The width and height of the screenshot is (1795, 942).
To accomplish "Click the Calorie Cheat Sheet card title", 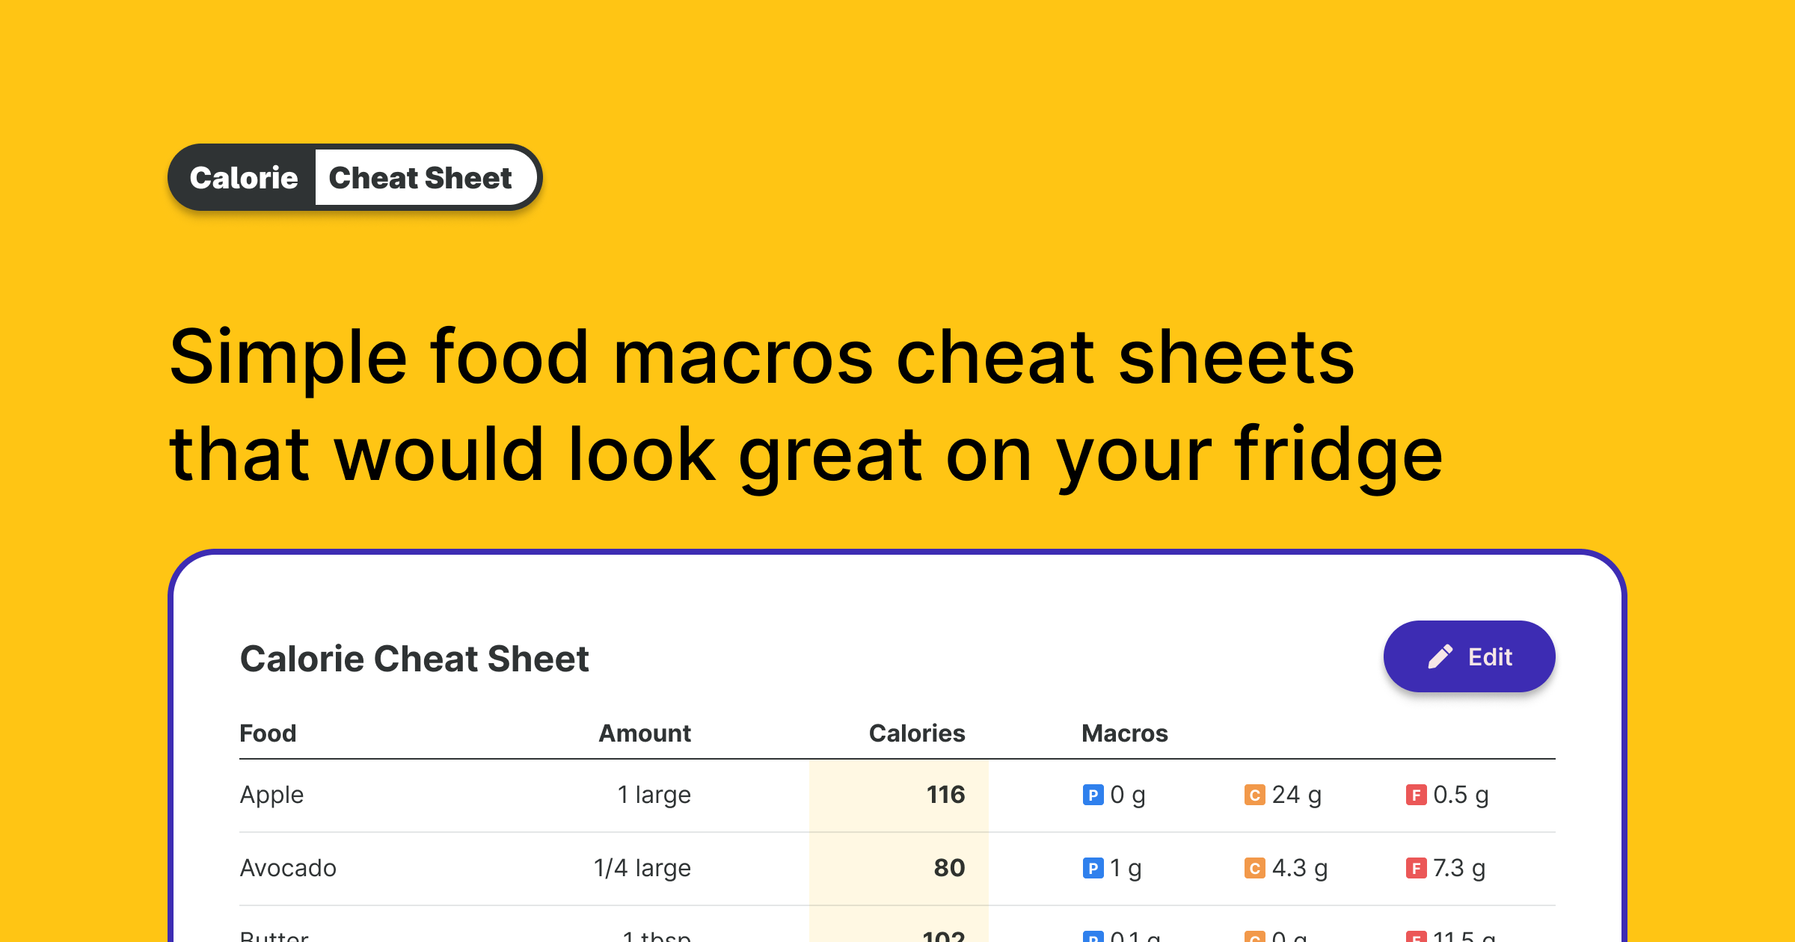I will [414, 659].
